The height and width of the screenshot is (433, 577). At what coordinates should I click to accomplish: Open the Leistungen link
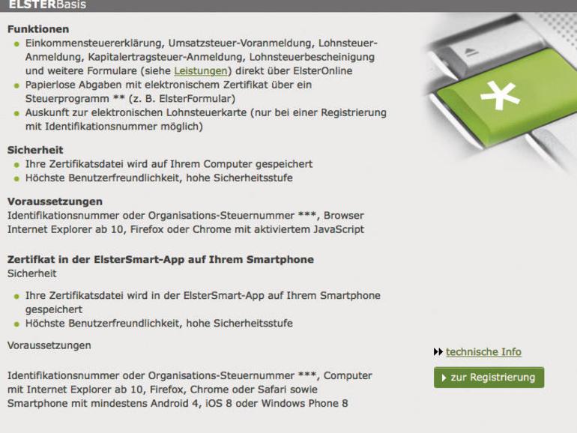coord(201,70)
